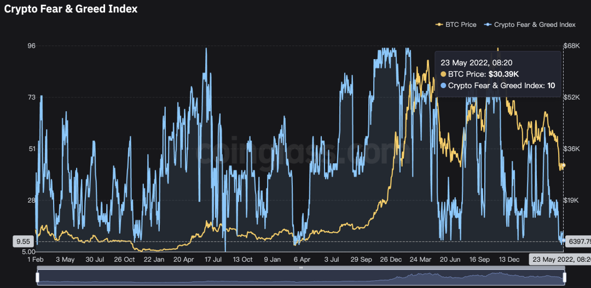The height and width of the screenshot is (288, 591).
Task: Click the 1 Feb x-axis tick label
Action: point(36,260)
